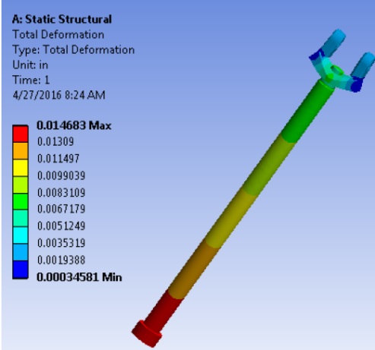Select the green legend color band
Viewport: 375px width, 350px height.
pos(21,202)
